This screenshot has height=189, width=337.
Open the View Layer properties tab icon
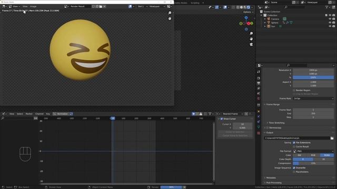pos(259,88)
